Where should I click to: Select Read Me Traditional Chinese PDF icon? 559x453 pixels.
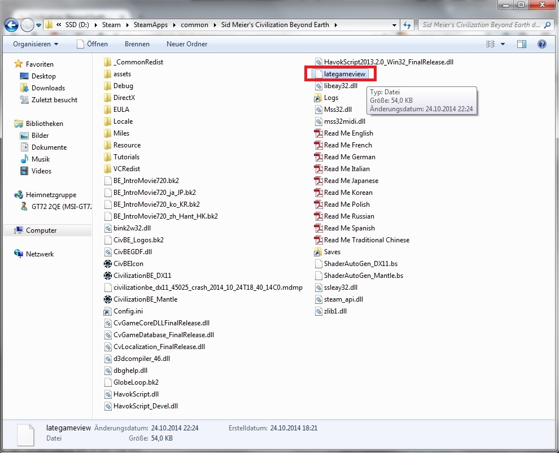tap(318, 240)
